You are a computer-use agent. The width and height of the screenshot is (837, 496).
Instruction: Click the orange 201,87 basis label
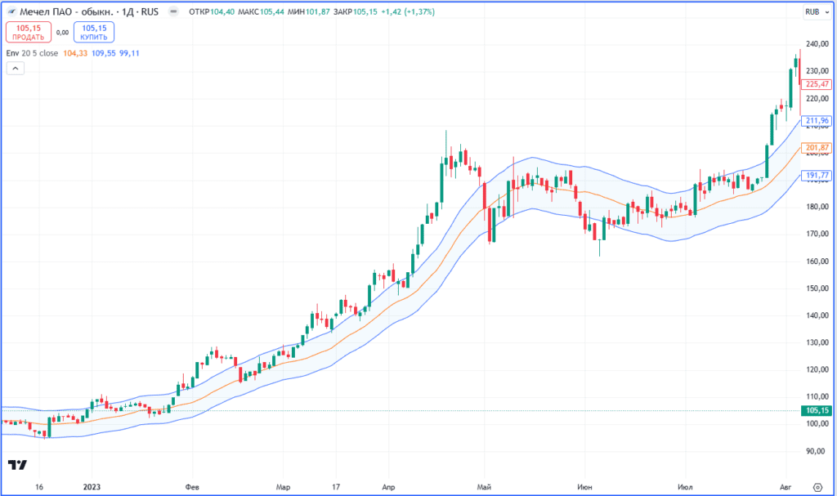click(x=817, y=147)
